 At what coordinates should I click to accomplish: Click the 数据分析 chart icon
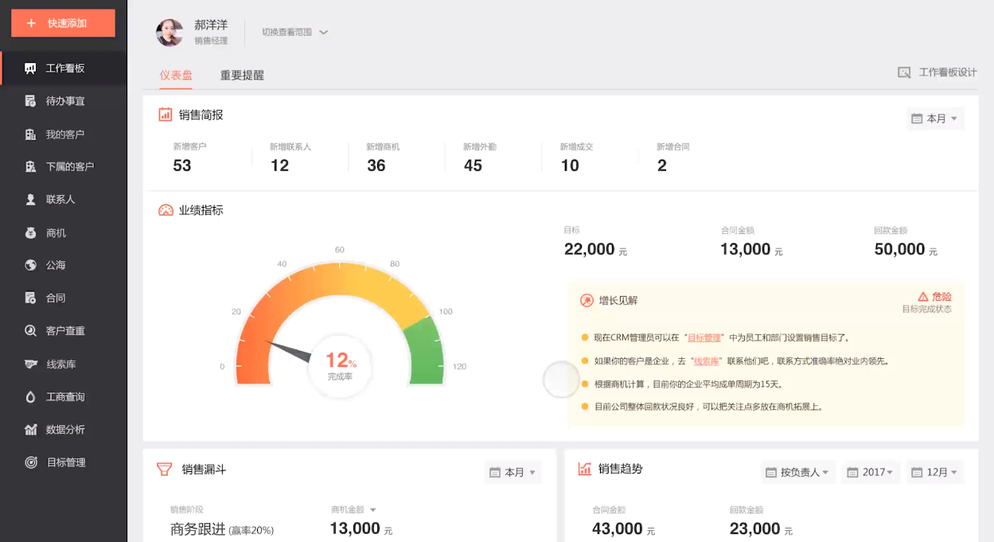pyautogui.click(x=31, y=430)
